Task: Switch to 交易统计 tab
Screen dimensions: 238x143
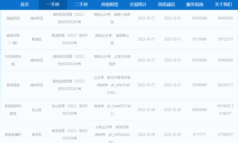Action: click(x=138, y=4)
